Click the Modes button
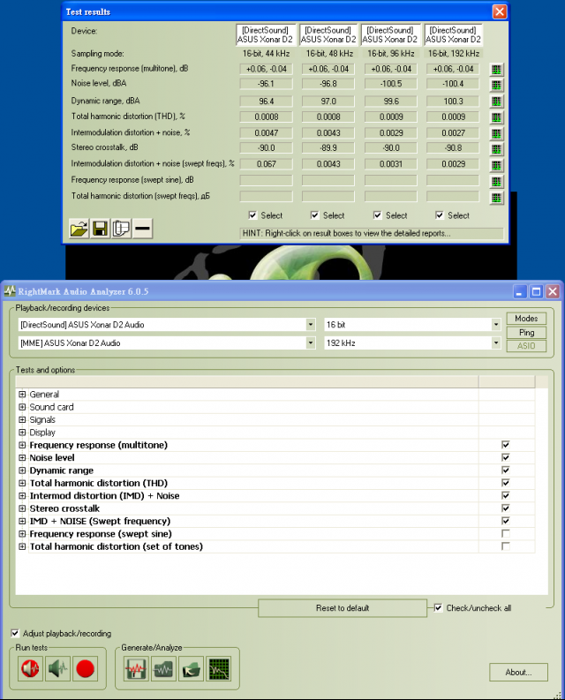Viewport: 565px width, 700px height. click(x=526, y=319)
